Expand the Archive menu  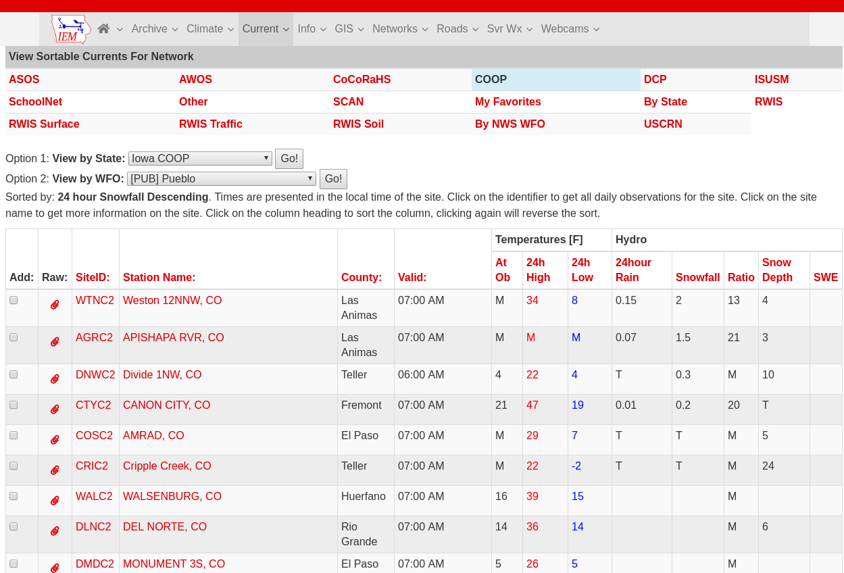155,29
